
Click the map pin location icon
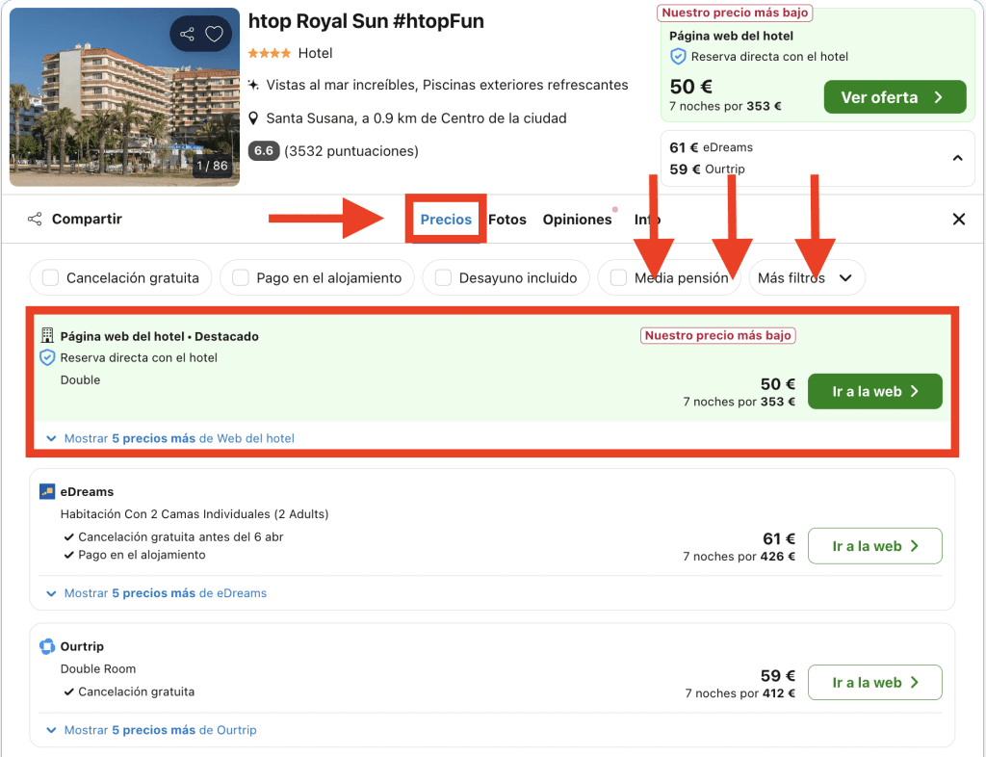(253, 118)
